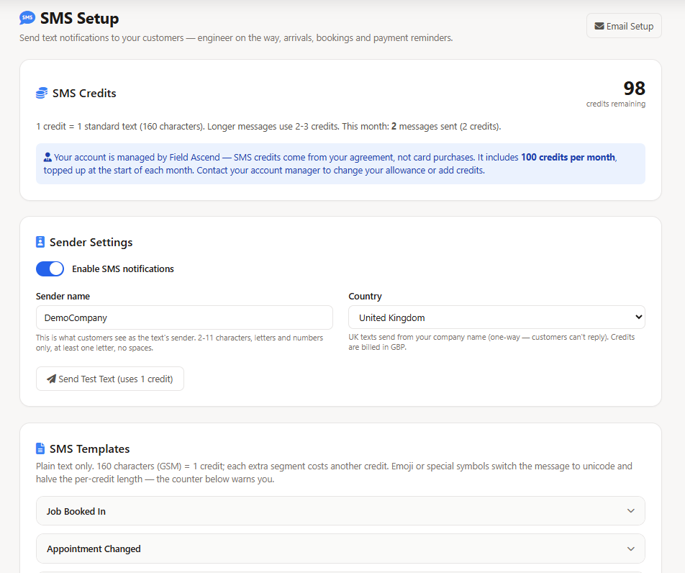Click the sender name help text
This screenshot has height=573, width=685.
point(180,343)
